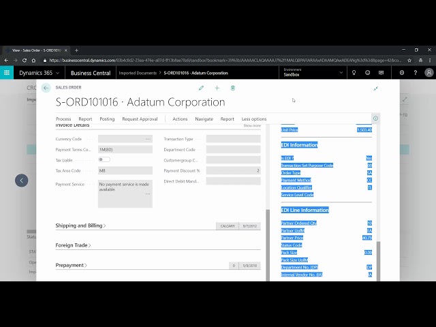Open the help question mark icon
The image size is (436, 327).
(x=415, y=73)
